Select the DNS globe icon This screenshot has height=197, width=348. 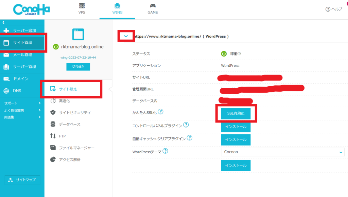tap(6, 91)
